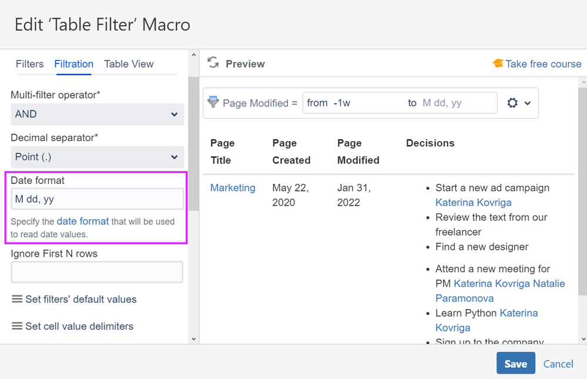Switch to the Filters tab

(x=29, y=64)
